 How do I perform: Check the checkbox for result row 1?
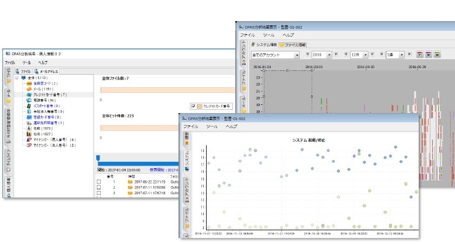pos(98,181)
